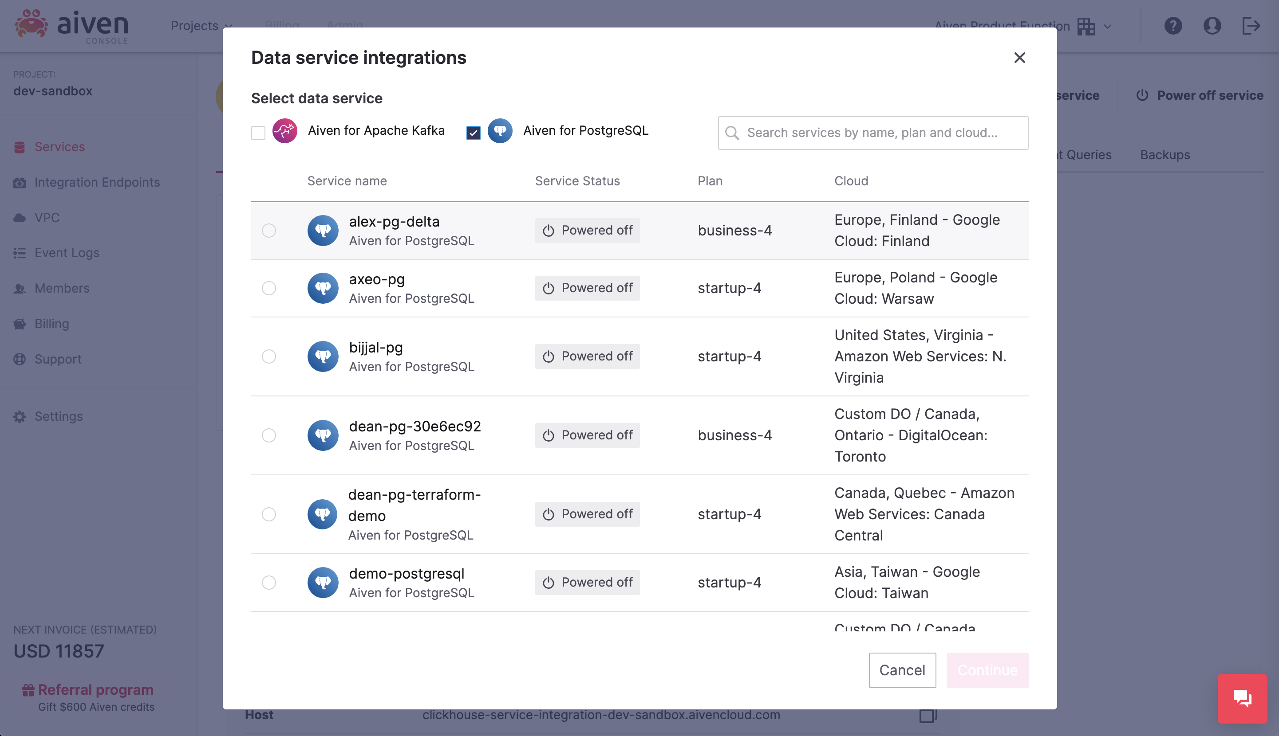Image resolution: width=1279 pixels, height=736 pixels.
Task: Click the search magnifier icon
Action: tap(731, 133)
